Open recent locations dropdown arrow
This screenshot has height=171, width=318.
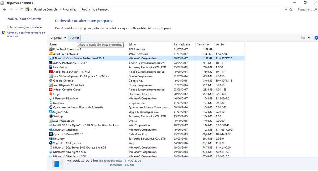(17, 10)
